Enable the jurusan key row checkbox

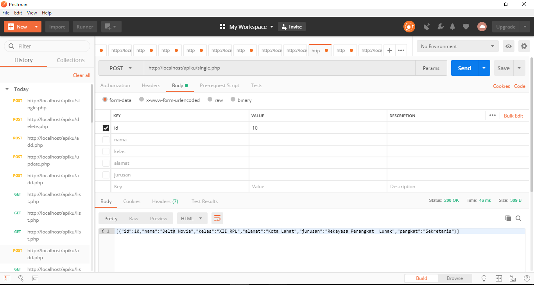point(106,175)
